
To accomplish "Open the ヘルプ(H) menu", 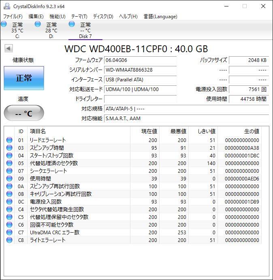I will [128, 17].
